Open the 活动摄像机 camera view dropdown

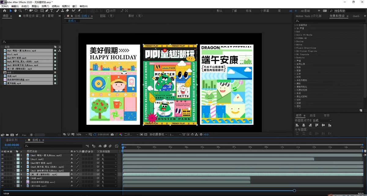pyautogui.click(x=158, y=135)
